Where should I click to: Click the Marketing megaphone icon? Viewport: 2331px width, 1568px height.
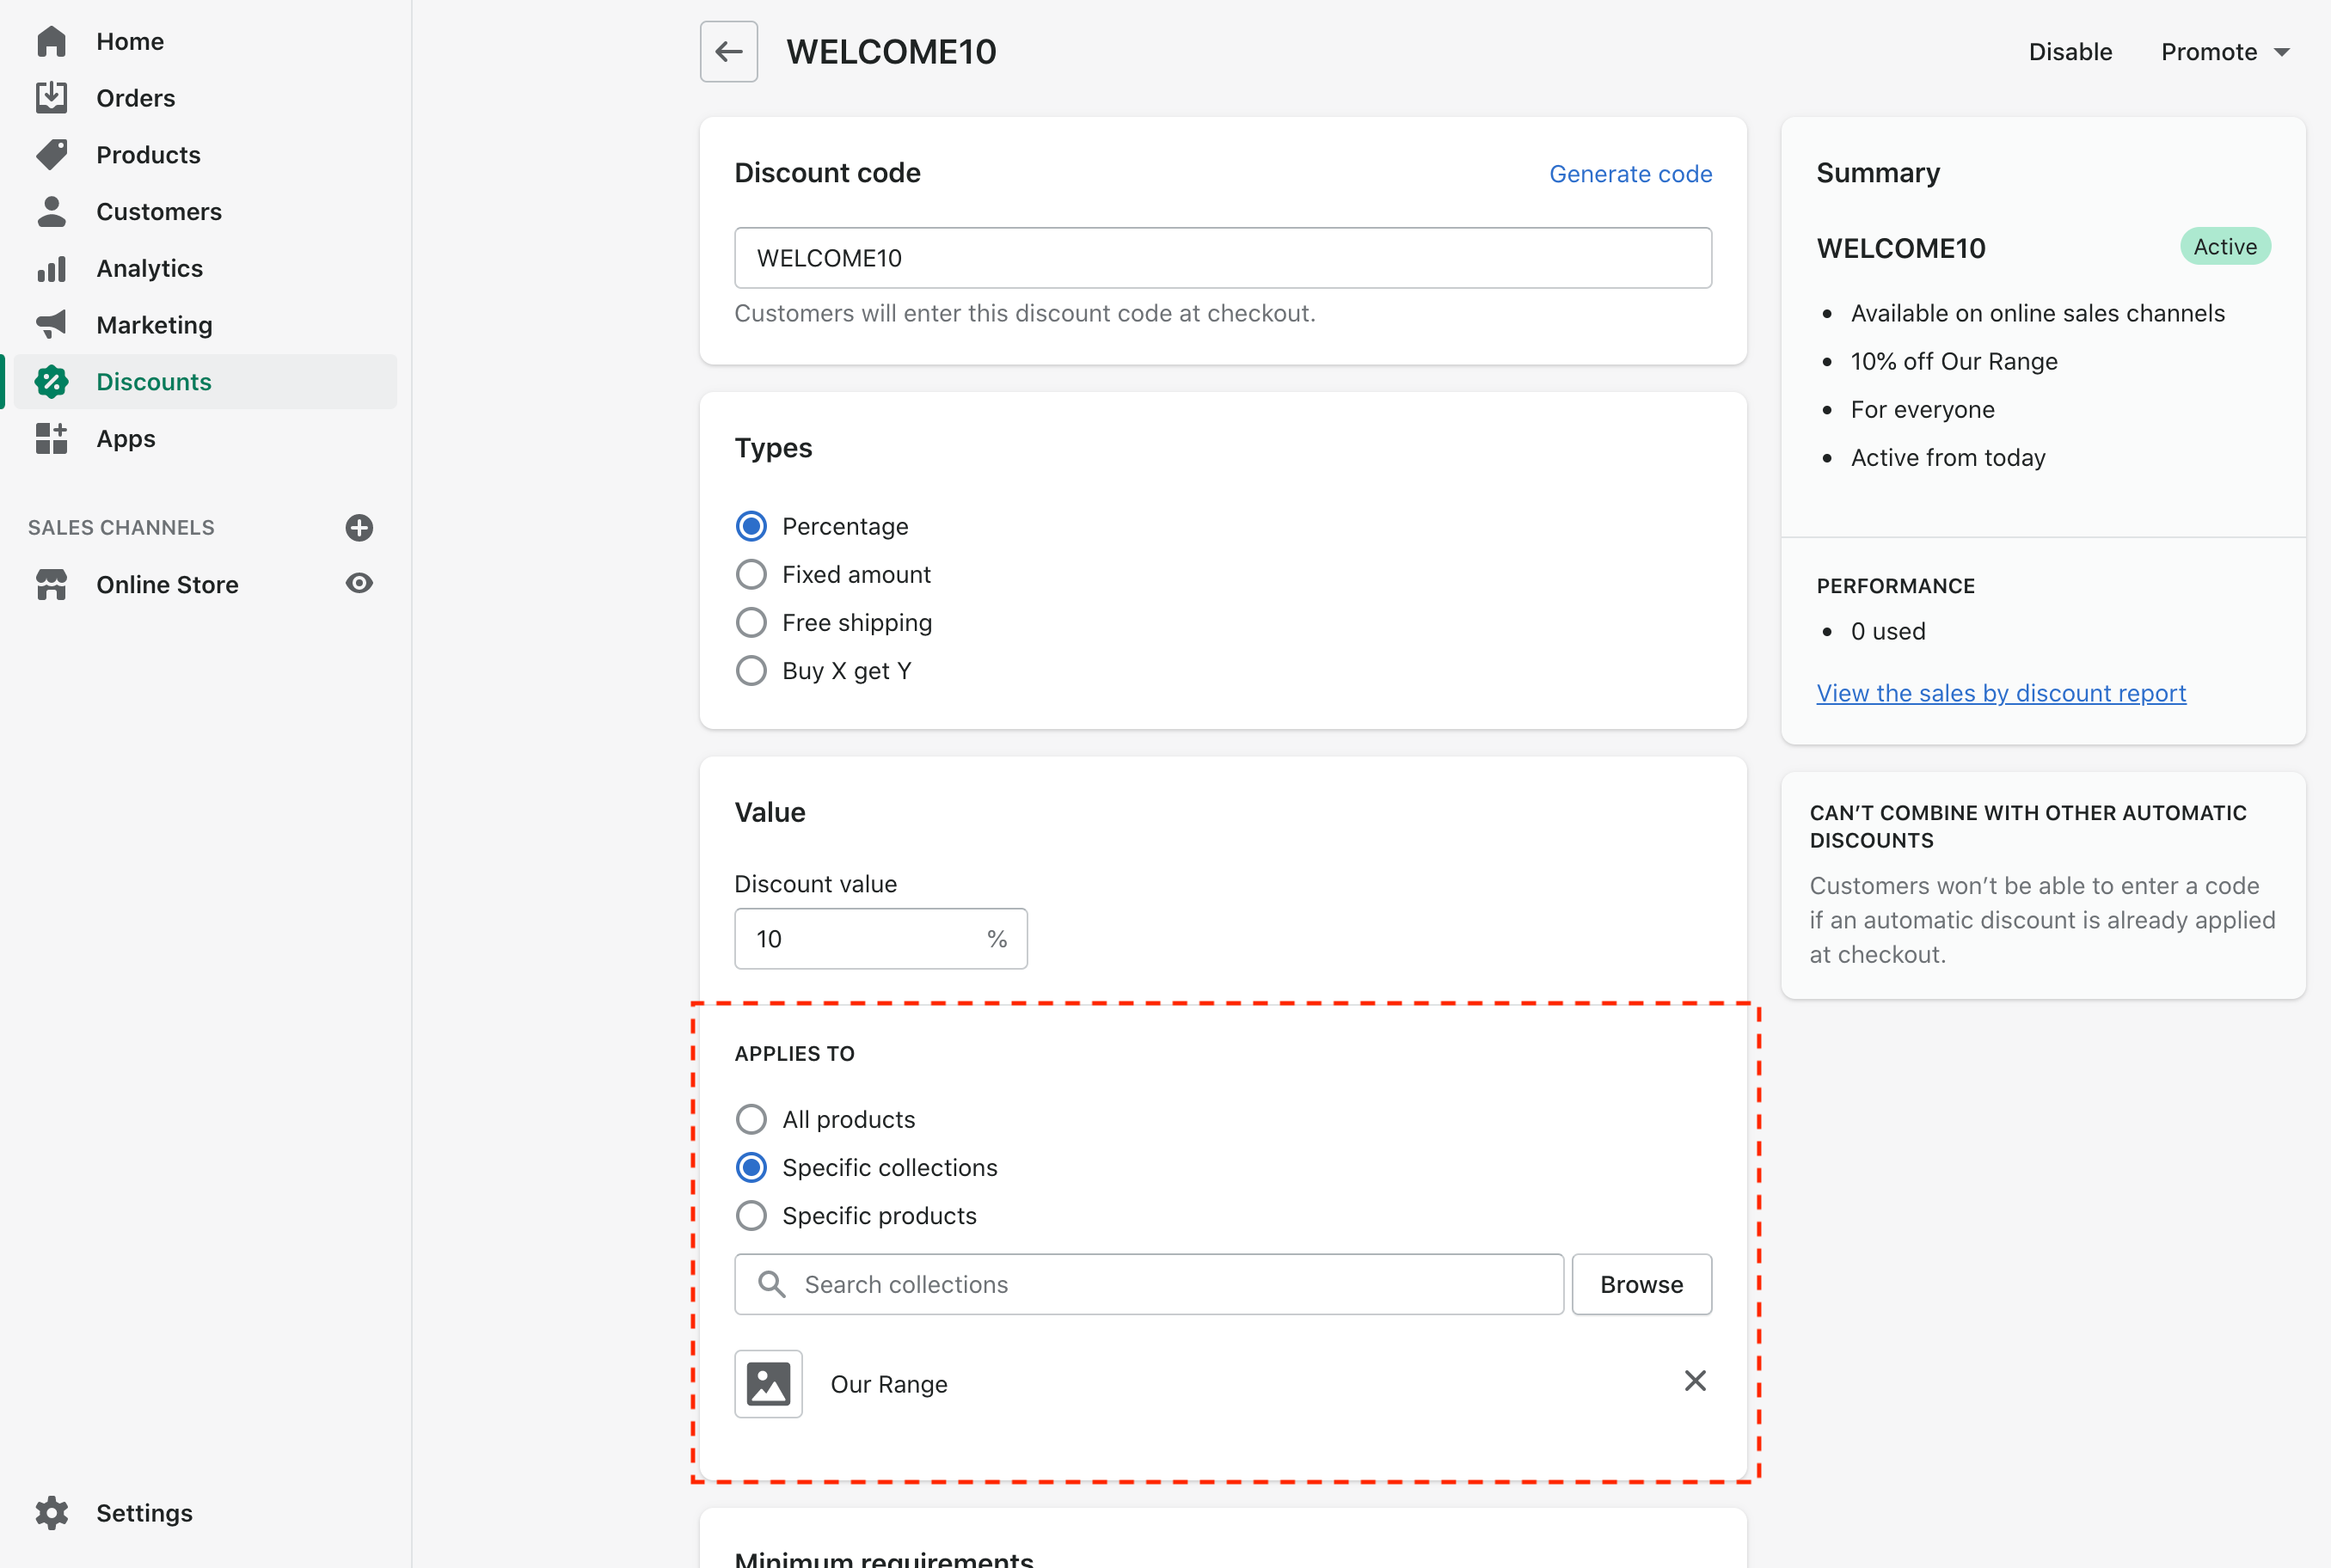click(51, 324)
